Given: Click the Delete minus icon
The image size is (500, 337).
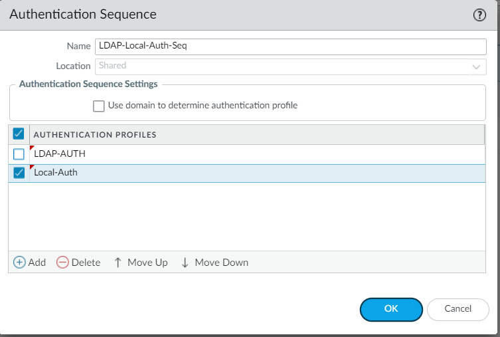Looking at the screenshot, I should [x=62, y=263].
